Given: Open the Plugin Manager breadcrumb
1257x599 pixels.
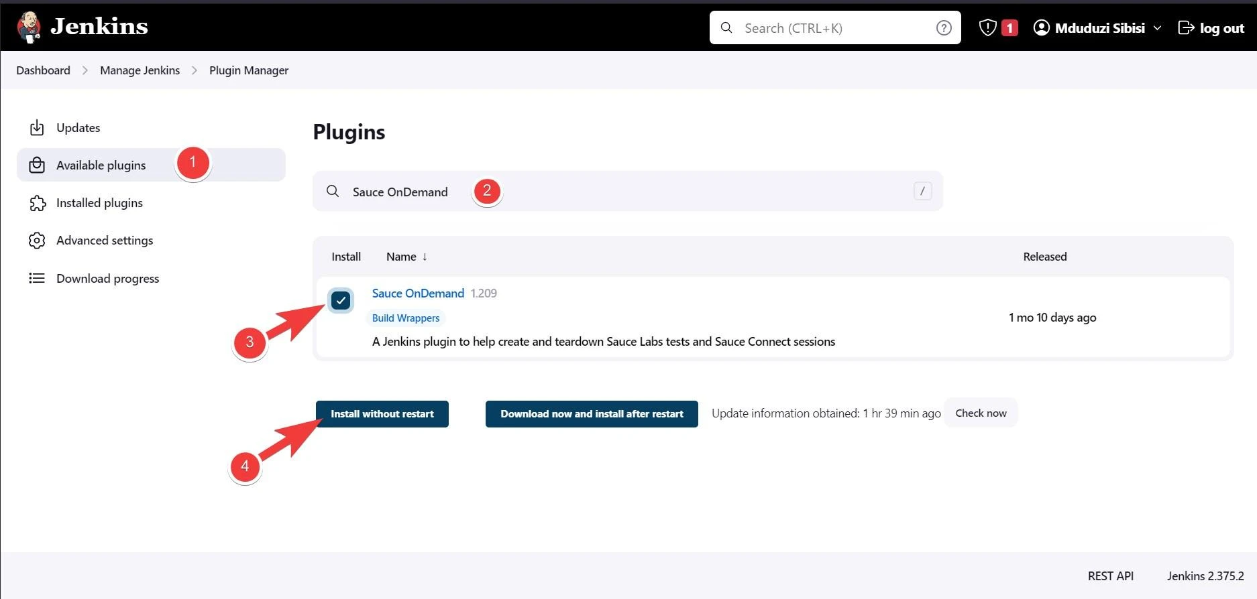Looking at the screenshot, I should (249, 70).
